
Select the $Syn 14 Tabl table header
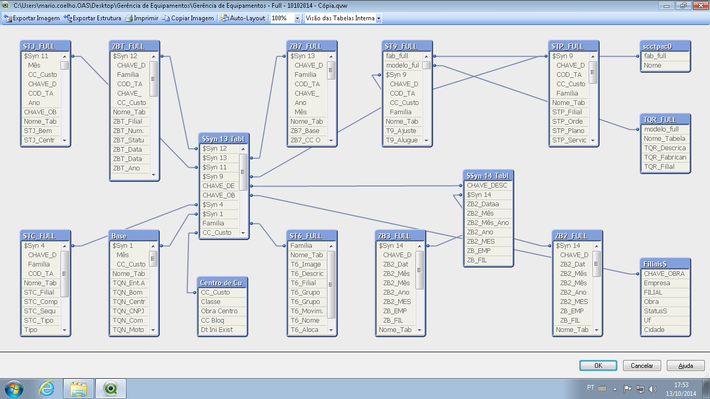point(488,176)
